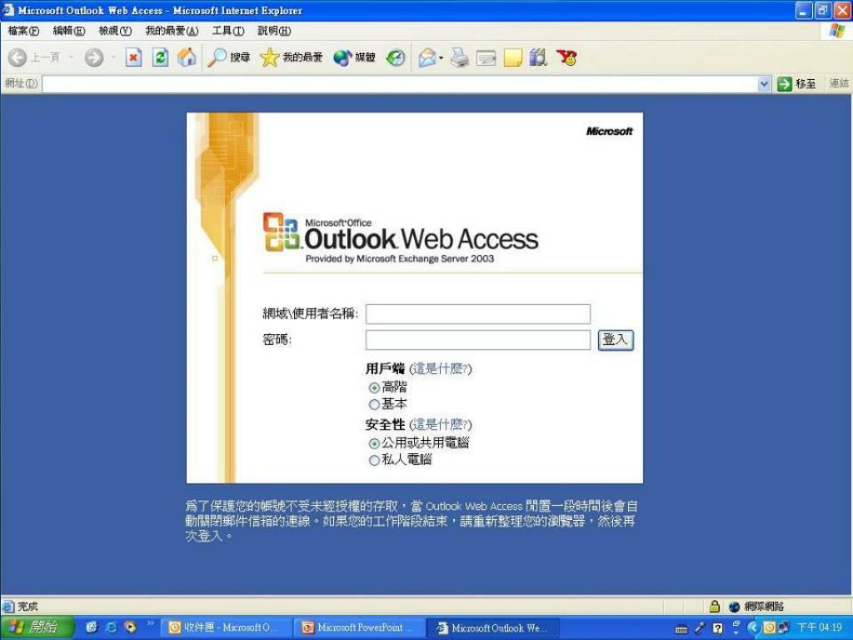
Task: Expand the quick launch chevron
Action: 150,623
